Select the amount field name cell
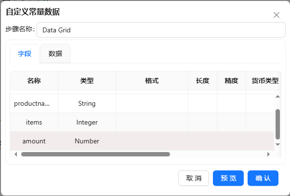 tap(34, 141)
